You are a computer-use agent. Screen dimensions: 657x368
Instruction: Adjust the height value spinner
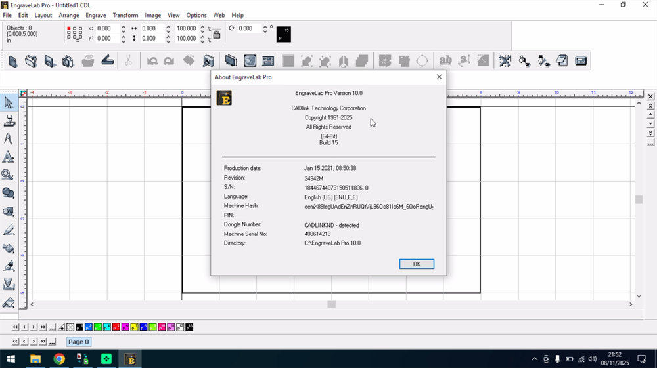pyautogui.click(x=168, y=39)
